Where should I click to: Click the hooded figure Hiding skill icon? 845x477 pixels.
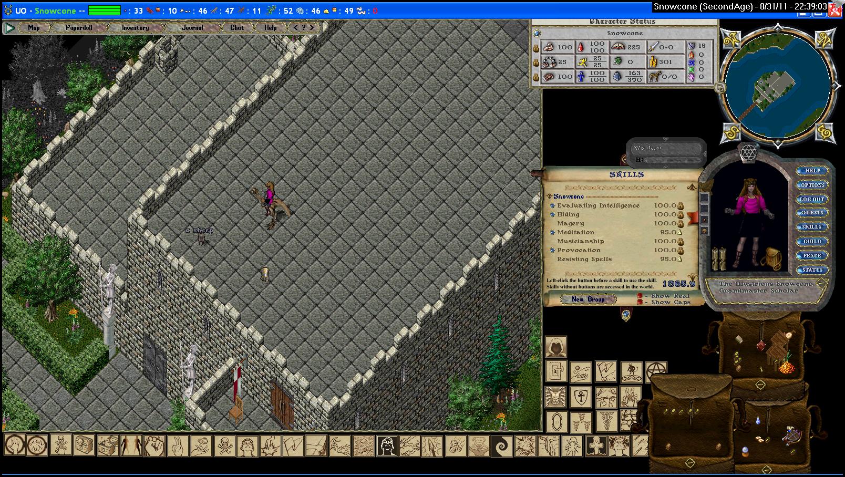click(x=555, y=347)
